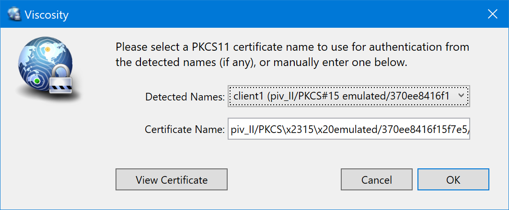Screen dimensions: 509x210
Task: Click the "Certificate Name:" label
Action: (x=185, y=129)
